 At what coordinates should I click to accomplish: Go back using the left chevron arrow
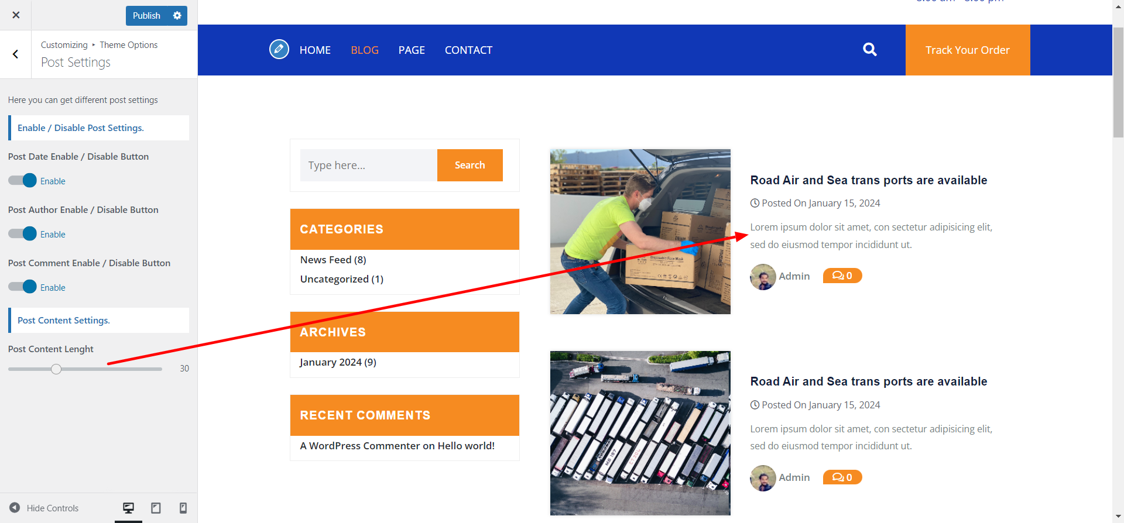point(16,54)
